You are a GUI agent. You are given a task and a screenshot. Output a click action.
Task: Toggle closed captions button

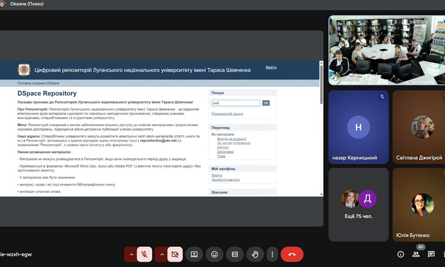(235, 254)
